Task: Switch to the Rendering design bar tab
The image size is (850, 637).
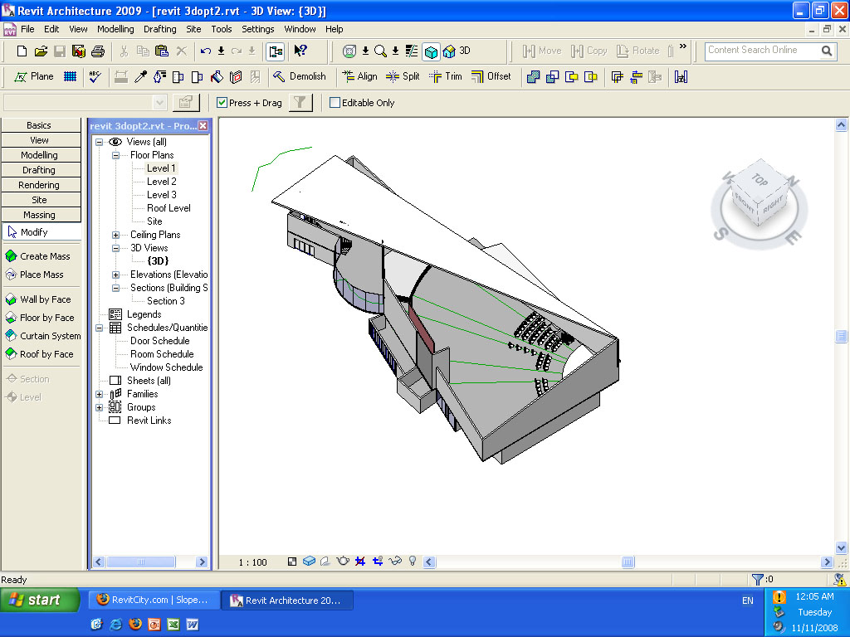Action: click(39, 185)
